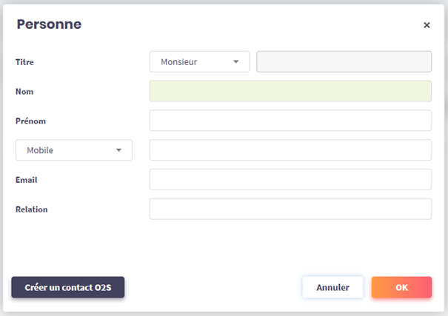The image size is (448, 316).
Task: Focus the green Nom input field
Action: pos(290,91)
